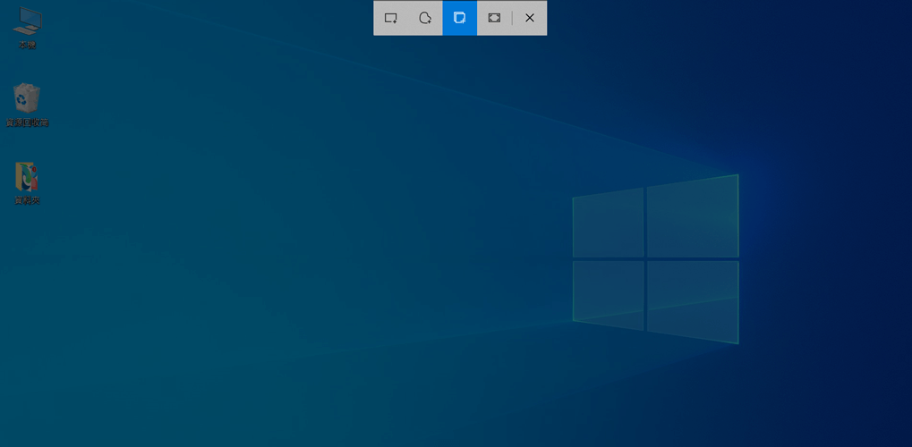The width and height of the screenshot is (912, 447).
Task: Select the 本機 computer desktop icon
Action: [x=27, y=28]
